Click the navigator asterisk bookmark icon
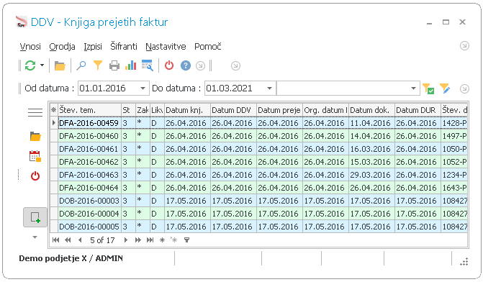 click(163, 240)
